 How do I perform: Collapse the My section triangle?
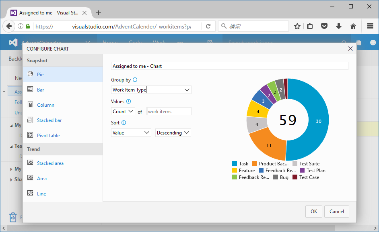(11, 126)
